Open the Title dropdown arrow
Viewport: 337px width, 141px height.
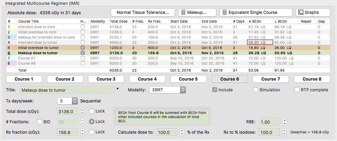[x=117, y=89]
